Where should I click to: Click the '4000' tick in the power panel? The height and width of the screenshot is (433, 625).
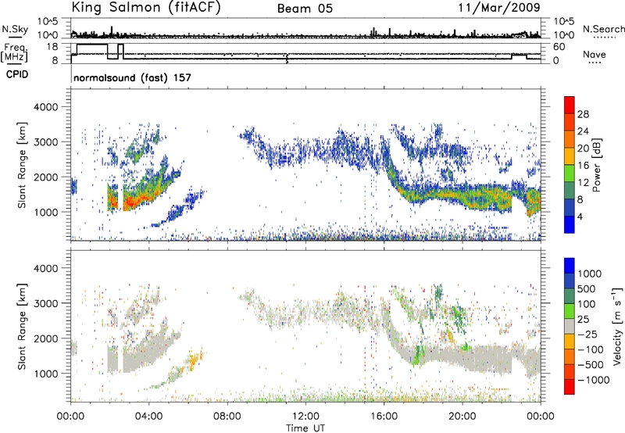[46, 107]
